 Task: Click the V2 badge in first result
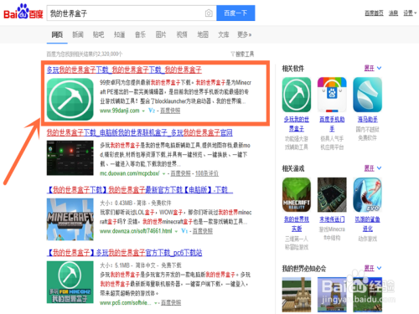tap(152, 111)
